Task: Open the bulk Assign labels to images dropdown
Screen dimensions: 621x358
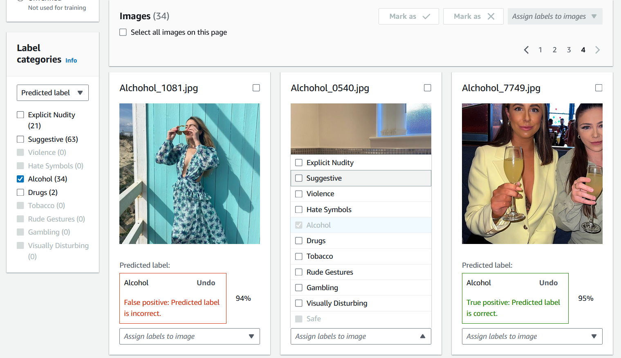Action: (555, 16)
